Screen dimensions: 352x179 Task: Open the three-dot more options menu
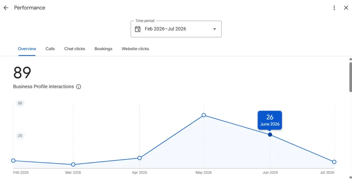(334, 8)
